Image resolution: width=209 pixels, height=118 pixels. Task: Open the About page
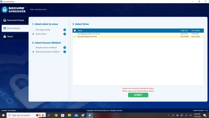(x=15, y=36)
